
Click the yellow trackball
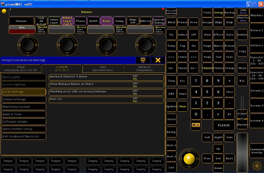coord(189,159)
